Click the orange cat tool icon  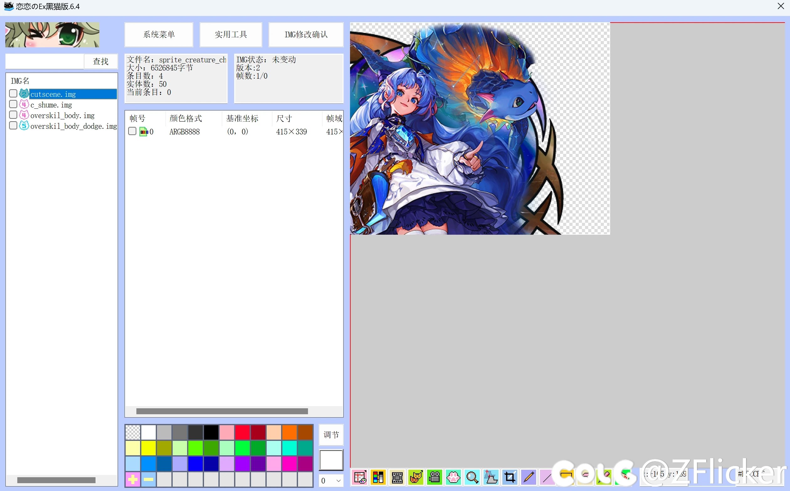(x=416, y=477)
